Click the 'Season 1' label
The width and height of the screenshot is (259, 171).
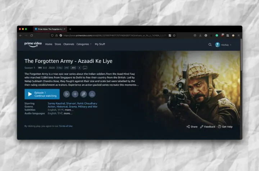[30, 68]
